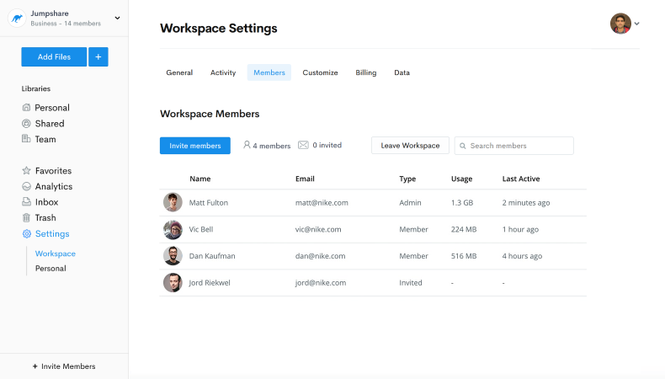665x379 pixels.
Task: Open the Inbox tray icon
Action: (x=27, y=202)
